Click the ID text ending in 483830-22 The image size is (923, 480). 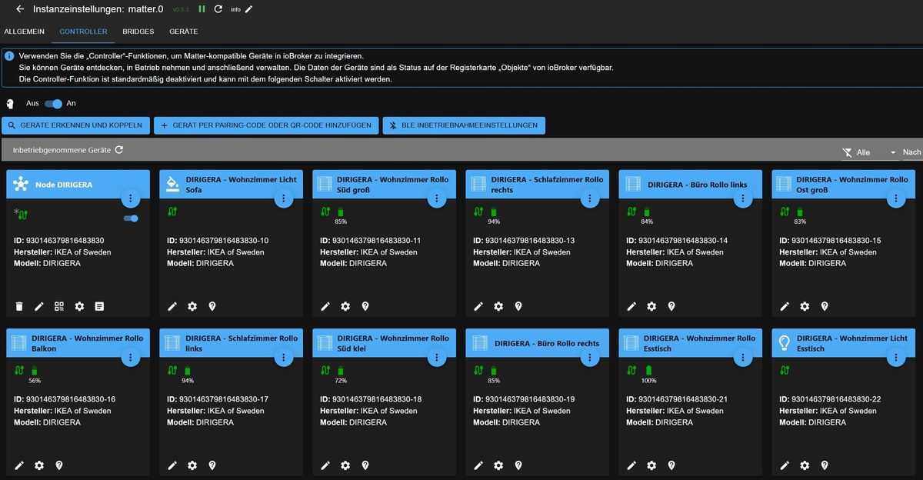(x=830, y=399)
